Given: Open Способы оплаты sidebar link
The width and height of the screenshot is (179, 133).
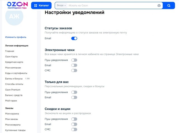Looking at the screenshot, I should pos(14,84).
